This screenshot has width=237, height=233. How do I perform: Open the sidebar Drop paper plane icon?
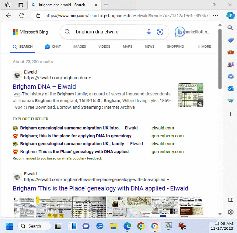pos(231,101)
